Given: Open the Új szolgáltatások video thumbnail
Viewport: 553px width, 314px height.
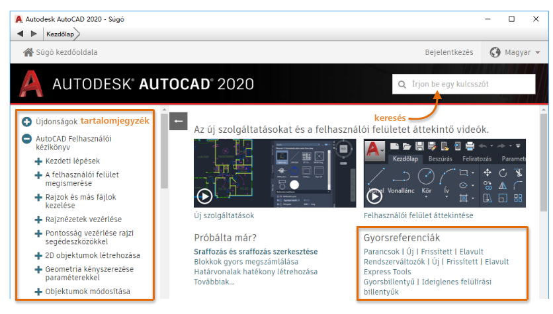Looking at the screenshot, I should click(x=275, y=173).
